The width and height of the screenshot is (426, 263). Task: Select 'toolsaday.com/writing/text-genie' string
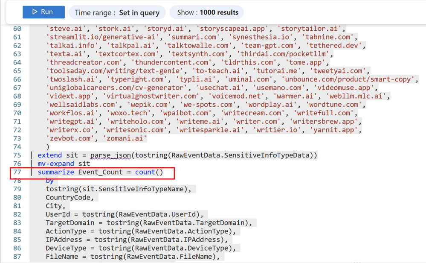pyautogui.click(x=115, y=71)
